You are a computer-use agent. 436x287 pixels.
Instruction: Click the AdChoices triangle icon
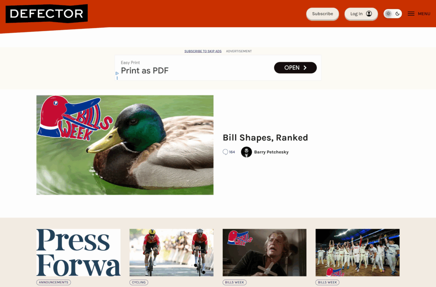(117, 73)
